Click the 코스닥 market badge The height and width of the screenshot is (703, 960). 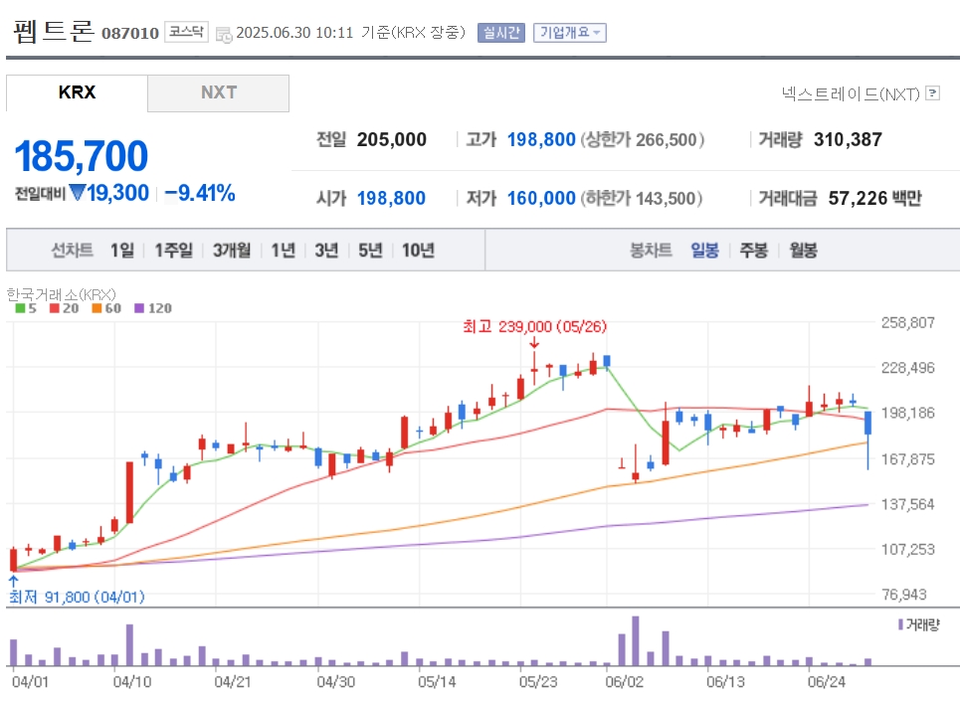click(x=186, y=32)
